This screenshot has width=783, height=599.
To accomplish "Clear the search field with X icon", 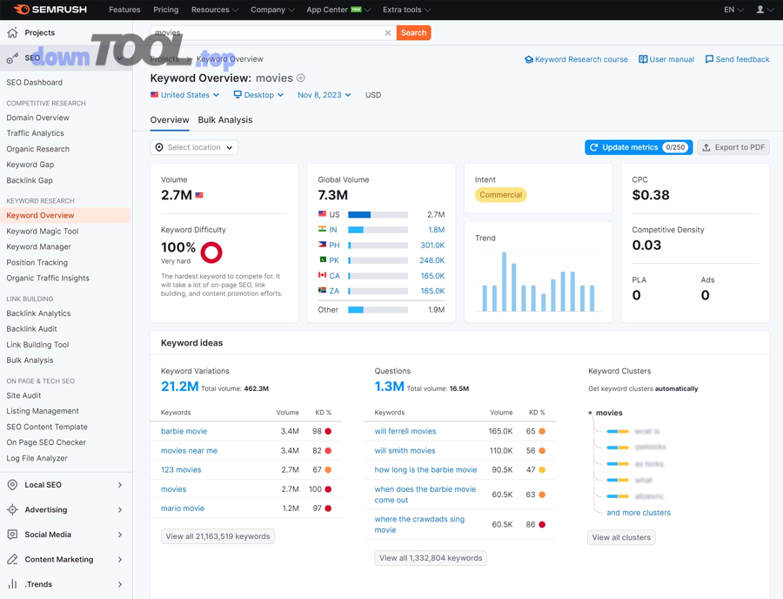I will (388, 33).
